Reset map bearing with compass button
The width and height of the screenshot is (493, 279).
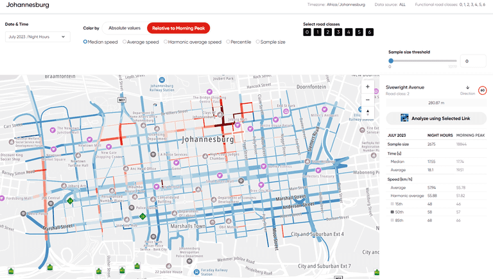pos(367,112)
